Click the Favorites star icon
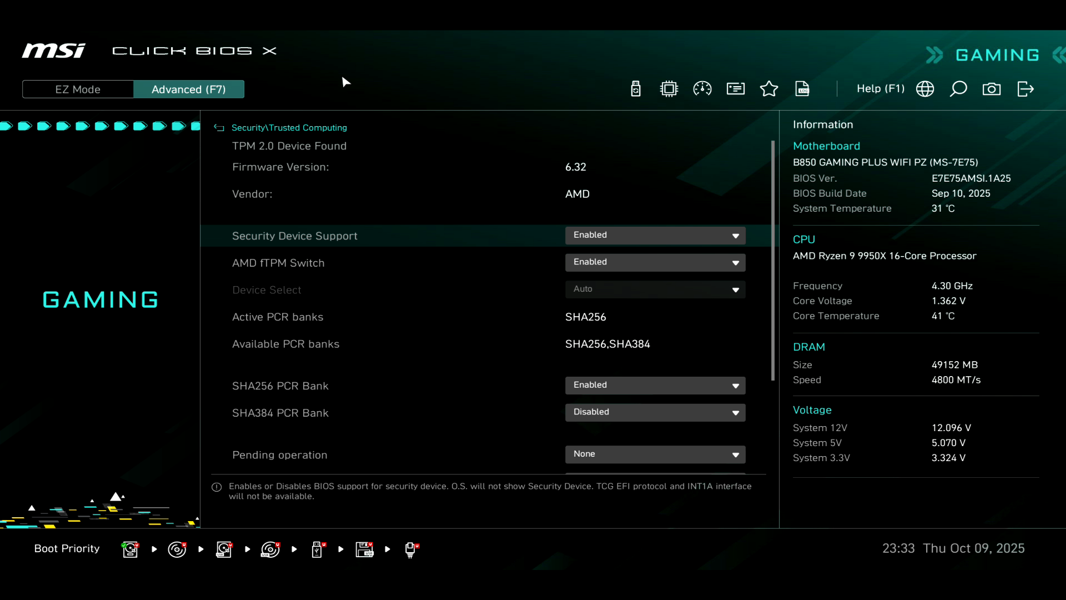 pos(769,89)
